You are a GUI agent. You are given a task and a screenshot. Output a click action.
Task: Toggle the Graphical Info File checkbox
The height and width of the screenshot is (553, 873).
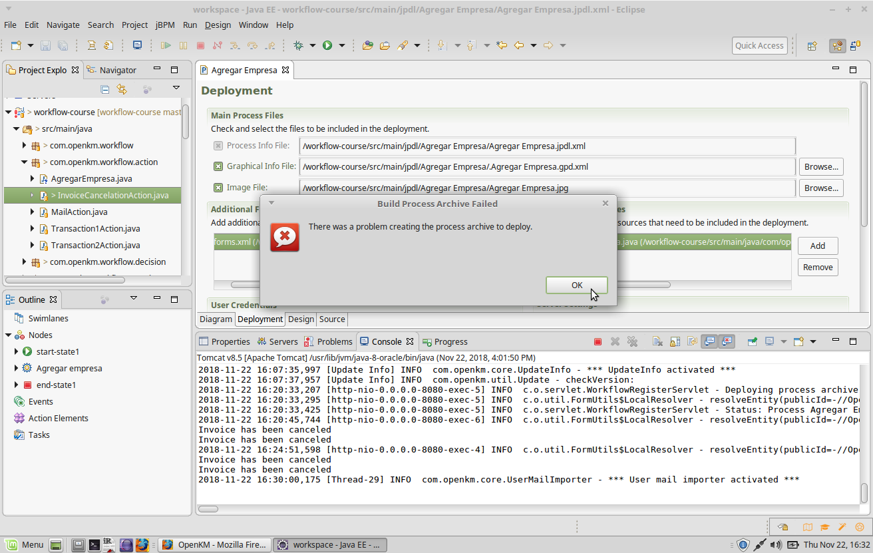(218, 166)
